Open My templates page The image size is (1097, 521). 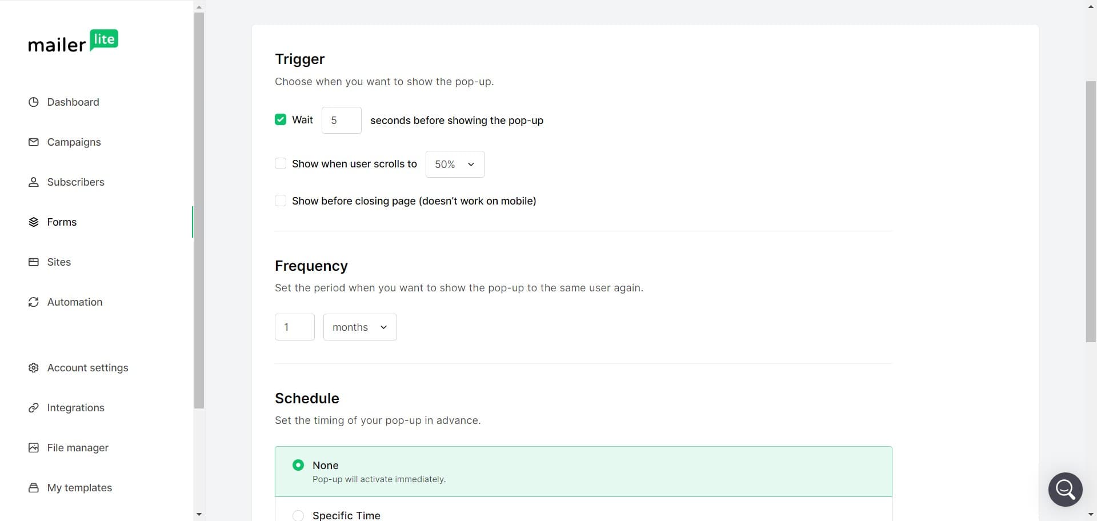point(79,488)
